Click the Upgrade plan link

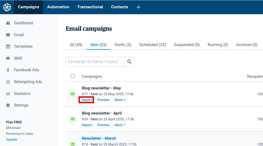click(x=12, y=139)
